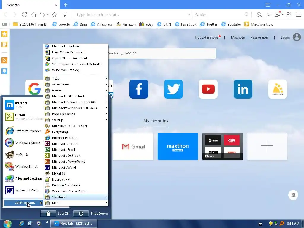304x228 pixels.
Task: Click the address bar input field
Action: coord(130,15)
